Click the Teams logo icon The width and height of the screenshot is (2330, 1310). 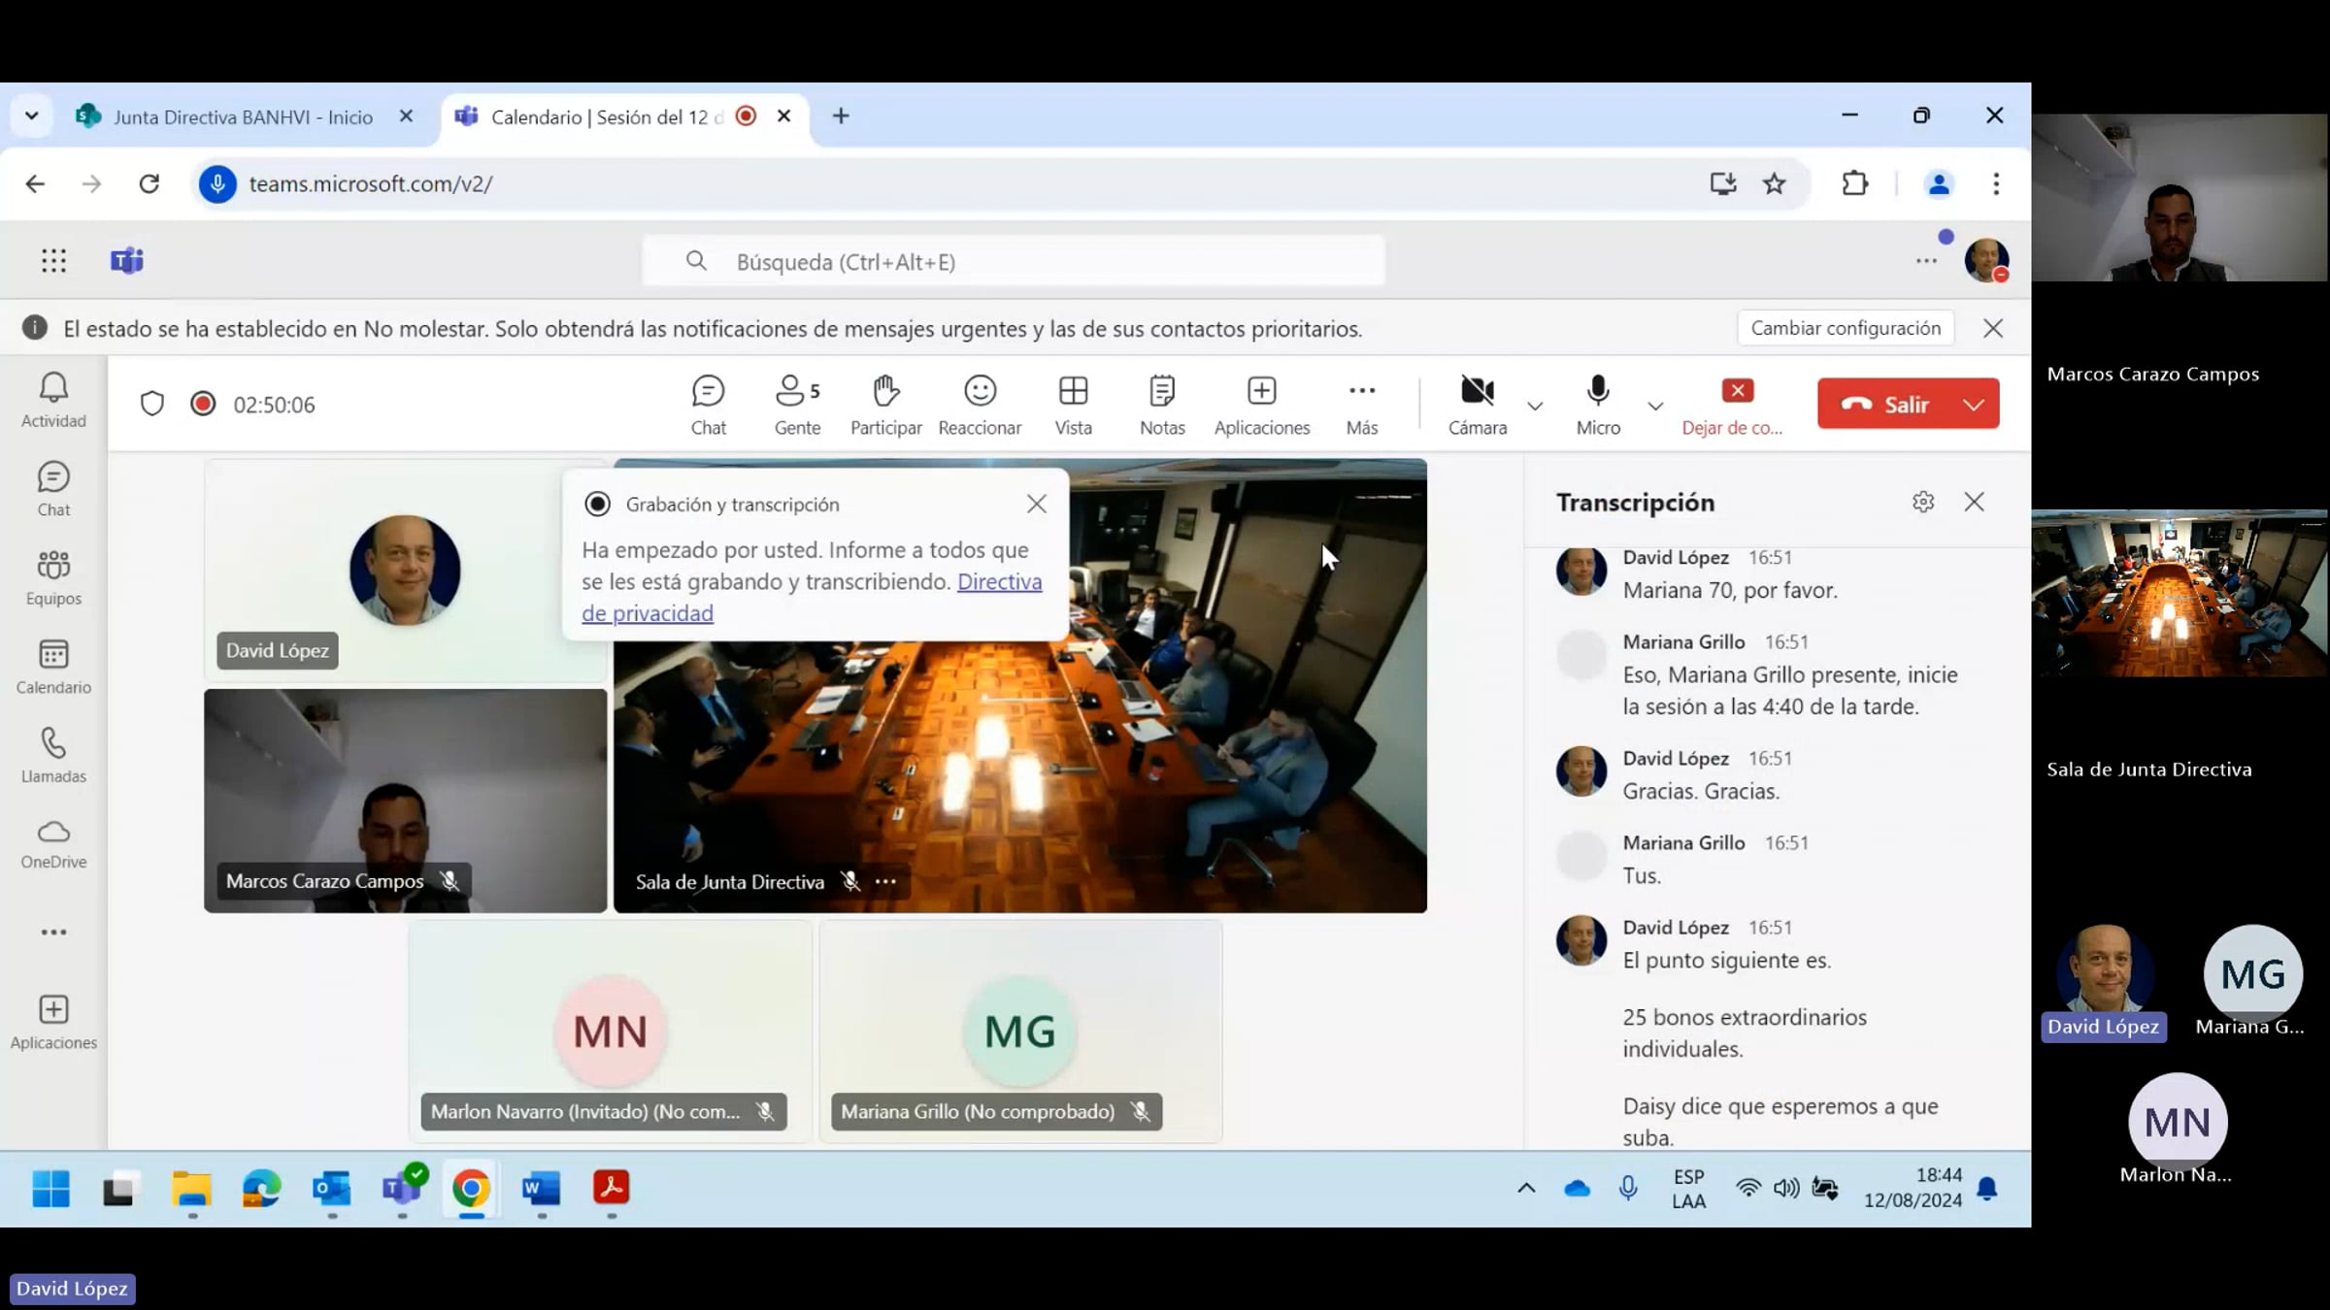coord(127,260)
